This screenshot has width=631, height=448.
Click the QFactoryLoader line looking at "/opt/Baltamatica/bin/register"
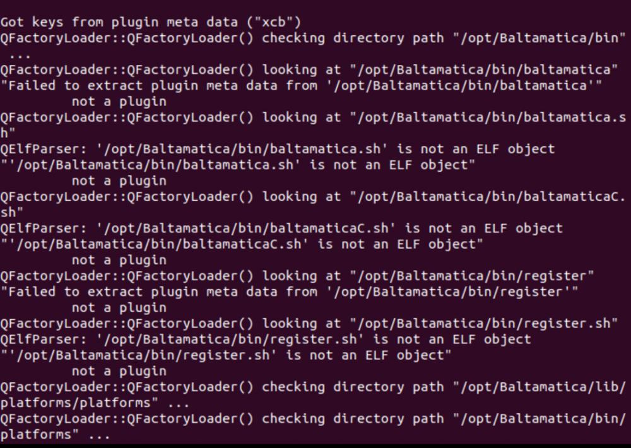click(x=297, y=276)
